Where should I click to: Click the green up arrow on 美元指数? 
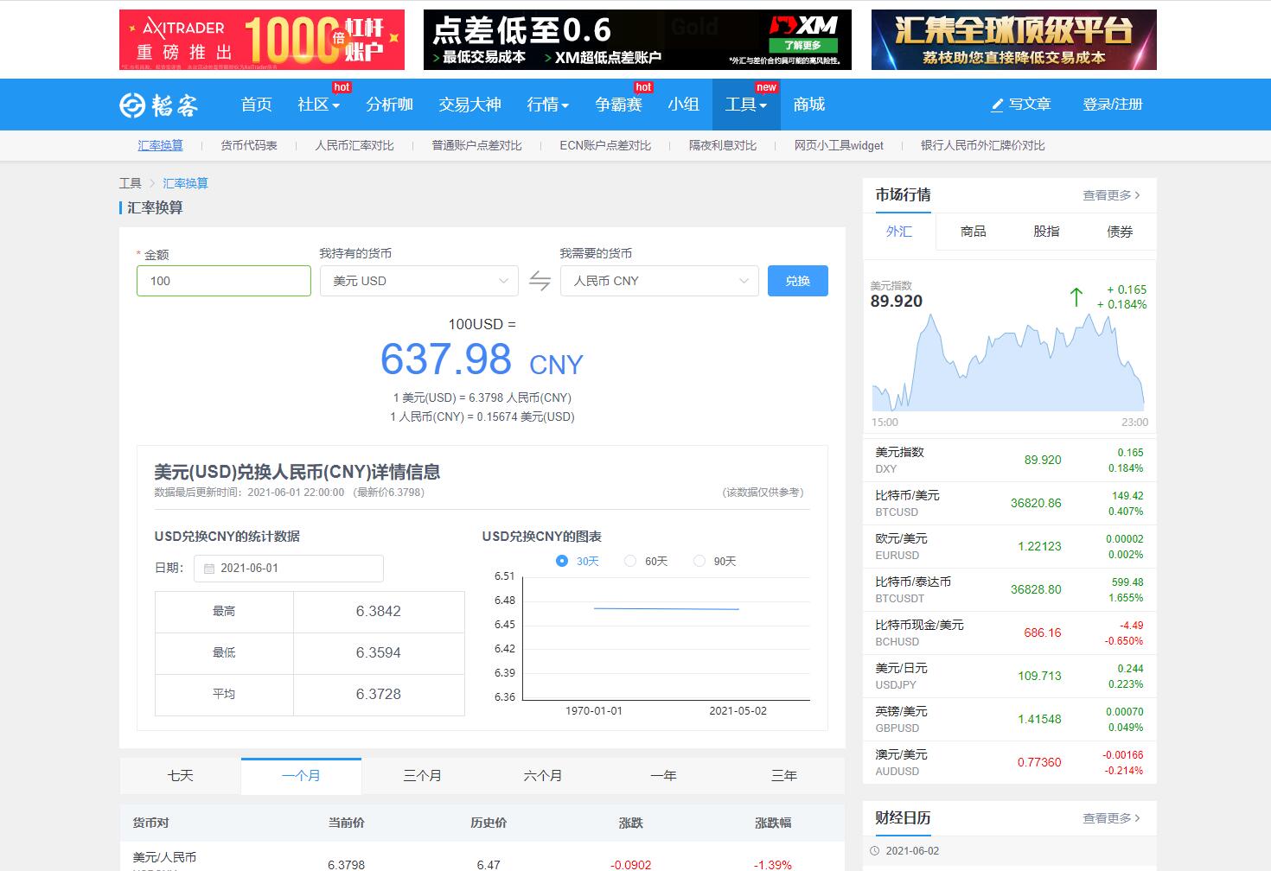point(1076,297)
